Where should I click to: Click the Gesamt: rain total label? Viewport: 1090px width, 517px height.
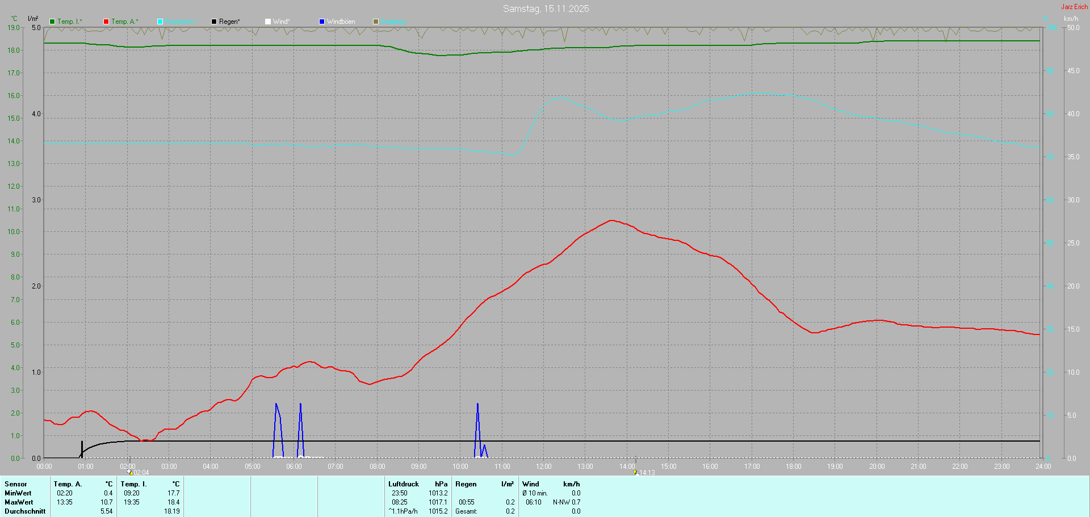[x=466, y=511]
